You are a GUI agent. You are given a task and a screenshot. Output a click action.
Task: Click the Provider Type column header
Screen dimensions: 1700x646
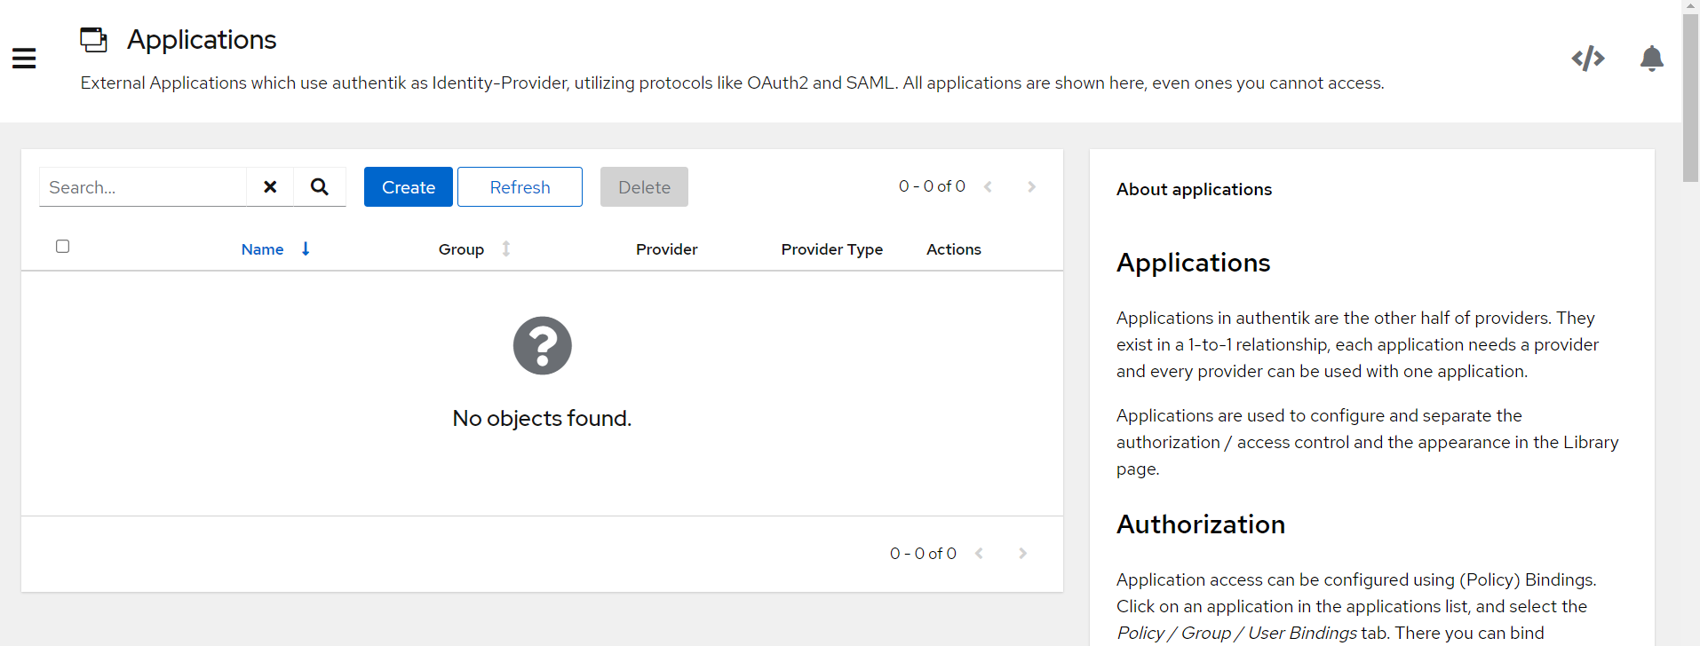pos(831,249)
